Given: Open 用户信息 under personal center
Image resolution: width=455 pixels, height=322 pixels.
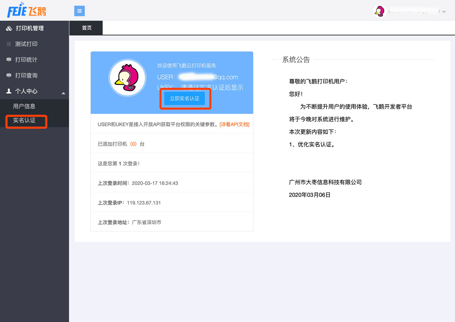Looking at the screenshot, I should 24,106.
